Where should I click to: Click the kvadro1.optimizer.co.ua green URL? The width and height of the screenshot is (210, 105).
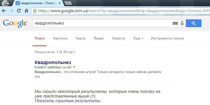pyautogui.click(x=53, y=67)
